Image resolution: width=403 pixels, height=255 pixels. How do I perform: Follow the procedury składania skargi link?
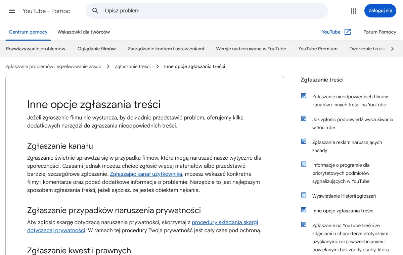coord(225,222)
